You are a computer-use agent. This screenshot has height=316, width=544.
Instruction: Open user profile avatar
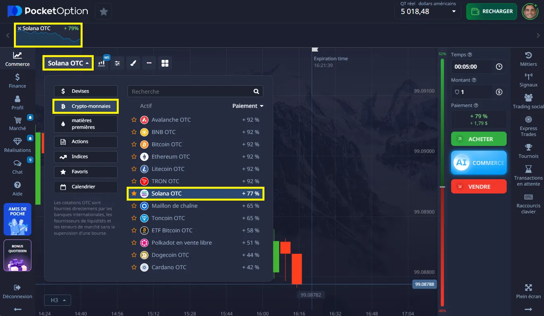tap(530, 11)
